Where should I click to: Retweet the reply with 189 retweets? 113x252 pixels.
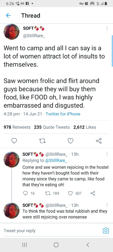click(x=52, y=193)
